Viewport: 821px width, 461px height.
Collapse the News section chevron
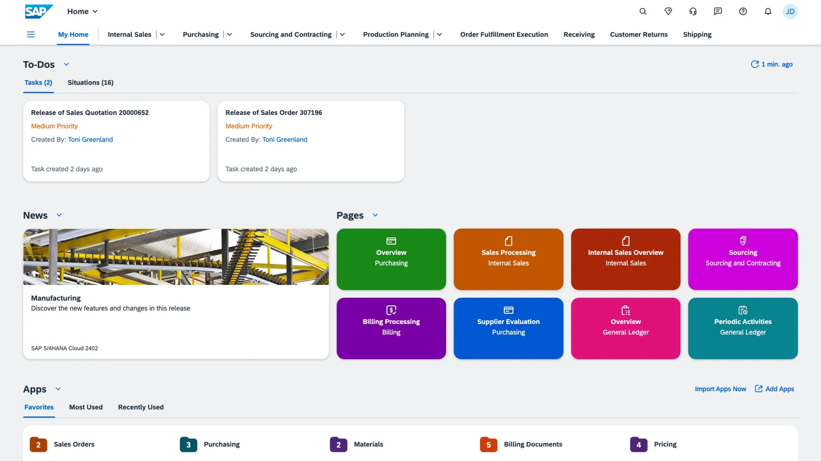point(59,215)
